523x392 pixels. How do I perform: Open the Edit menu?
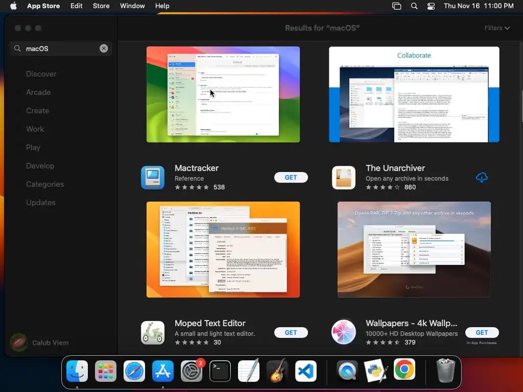[x=77, y=6]
